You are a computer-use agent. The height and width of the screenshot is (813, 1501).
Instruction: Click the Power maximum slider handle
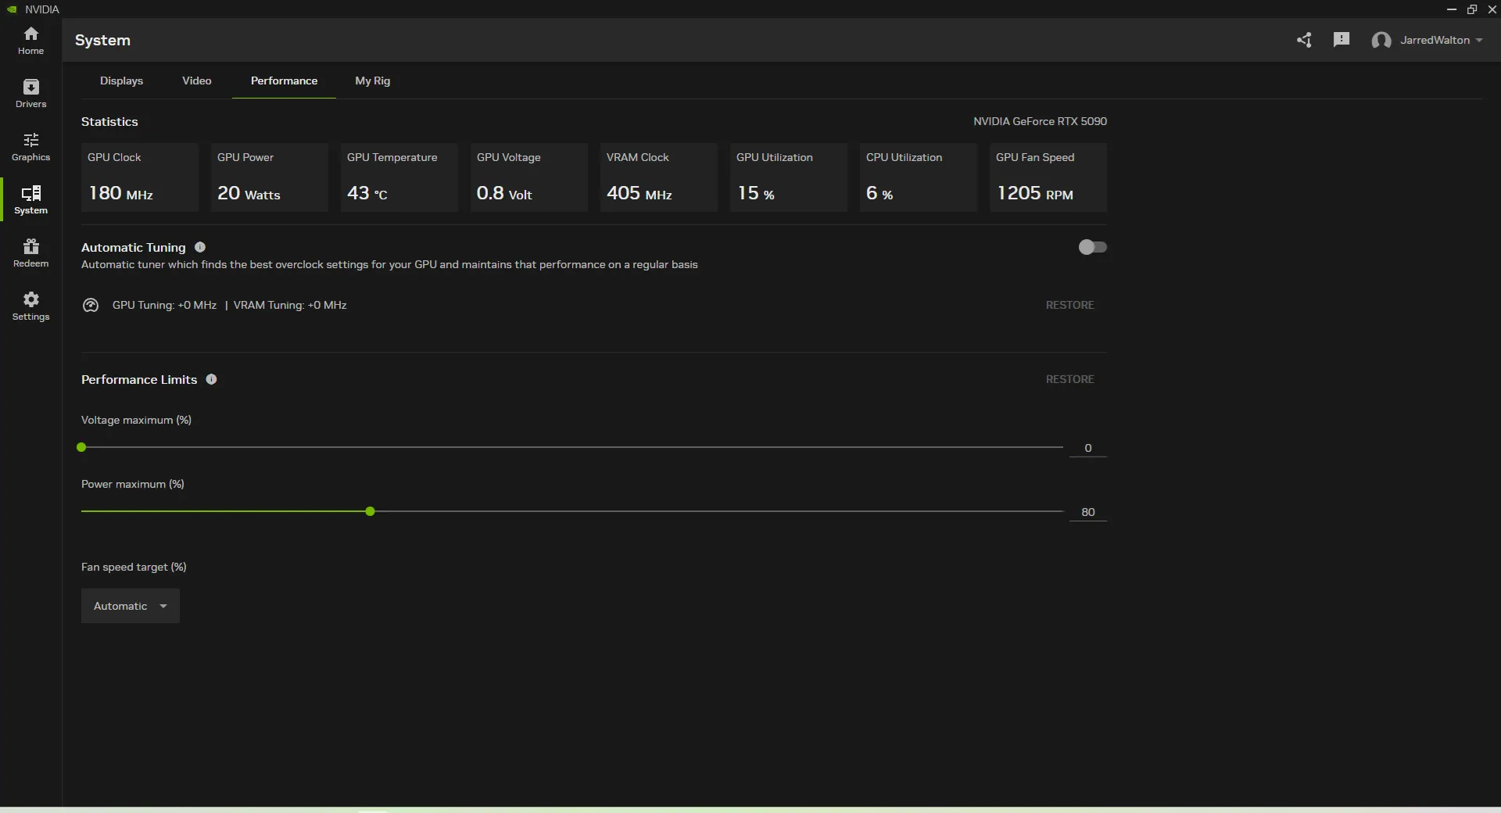[370, 511]
